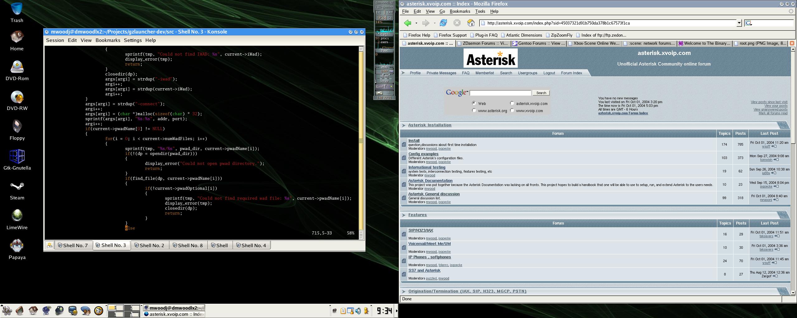Image resolution: width=797 pixels, height=318 pixels.
Task: Open the Back button history dropdown arrow
Action: click(416, 23)
